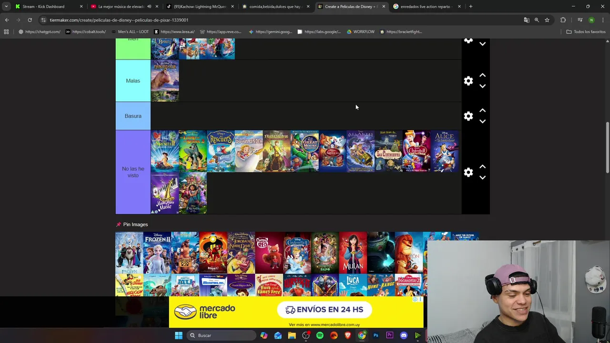Open Spotify from the taskbar
This screenshot has height=343, width=610.
pyautogui.click(x=320, y=335)
